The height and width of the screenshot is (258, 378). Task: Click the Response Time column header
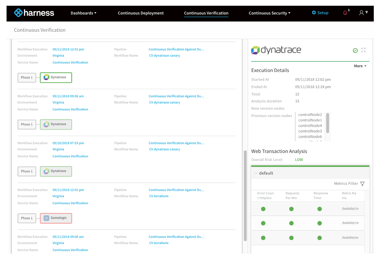coord(321,196)
